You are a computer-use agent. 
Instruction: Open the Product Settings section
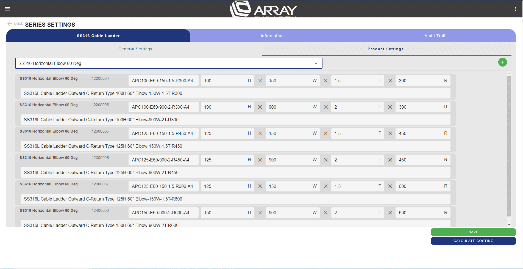point(385,49)
